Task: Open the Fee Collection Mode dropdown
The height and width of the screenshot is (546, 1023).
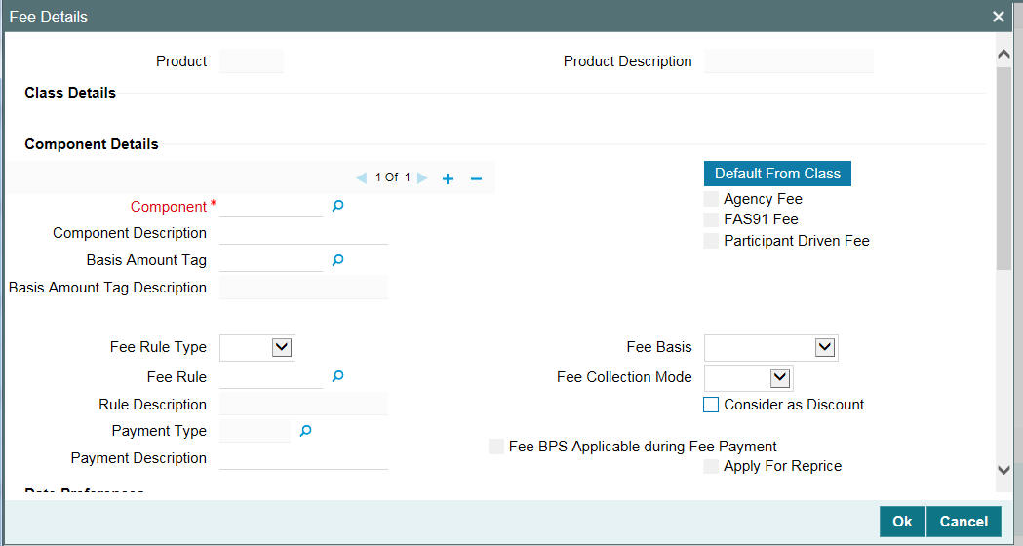Action: 779,377
